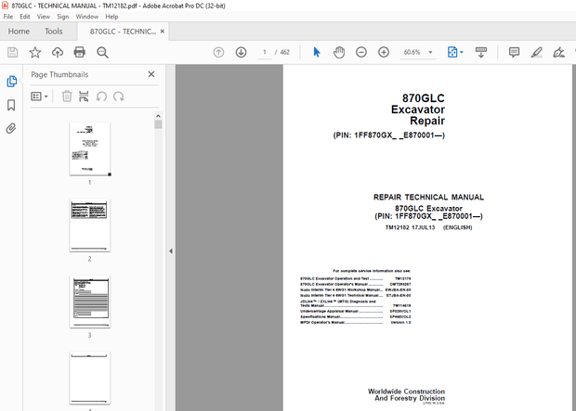The height and width of the screenshot is (411, 576).
Task: Rotate pages counterclockwise
Action: [101, 96]
